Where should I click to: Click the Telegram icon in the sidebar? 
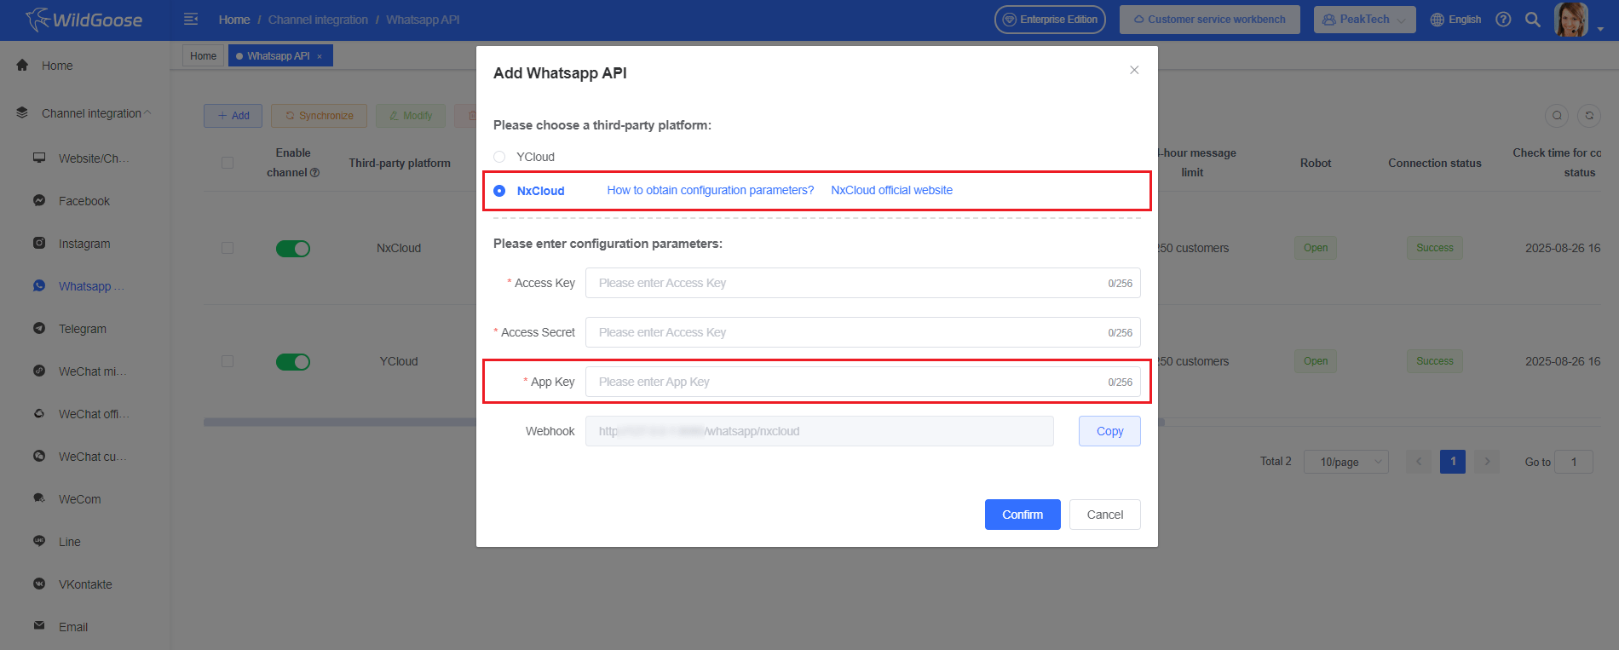pos(39,328)
